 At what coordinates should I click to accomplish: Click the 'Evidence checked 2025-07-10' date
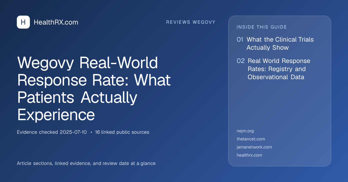coord(52,132)
